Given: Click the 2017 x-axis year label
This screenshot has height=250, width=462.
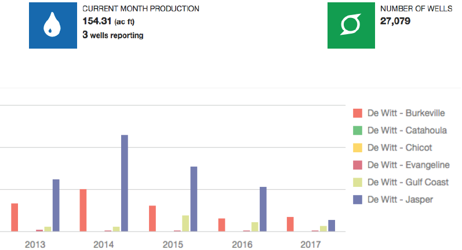Looking at the screenshot, I should (x=311, y=244).
